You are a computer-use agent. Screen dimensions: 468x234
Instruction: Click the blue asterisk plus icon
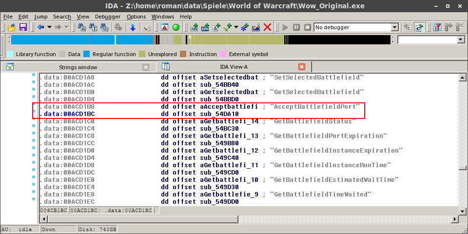(245, 27)
